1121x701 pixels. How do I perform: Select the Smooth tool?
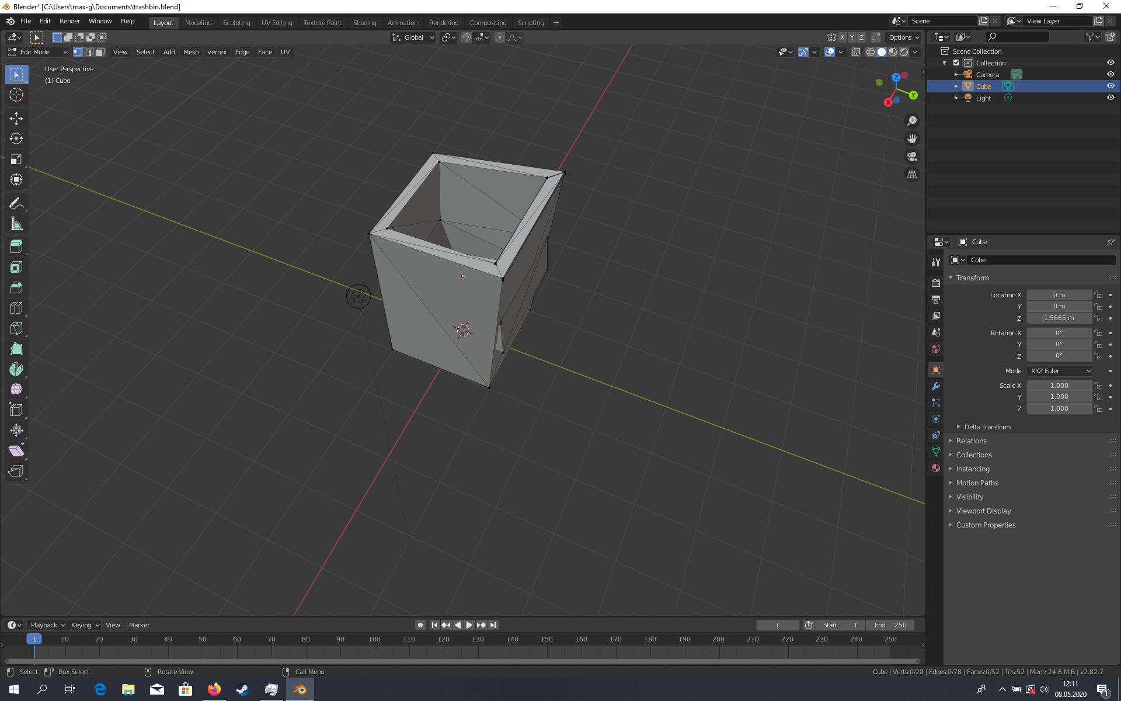[16, 389]
